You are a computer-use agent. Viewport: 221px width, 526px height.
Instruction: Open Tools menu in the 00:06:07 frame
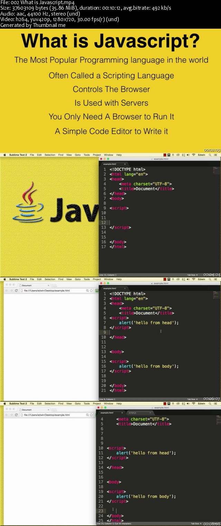[x=87, y=279]
